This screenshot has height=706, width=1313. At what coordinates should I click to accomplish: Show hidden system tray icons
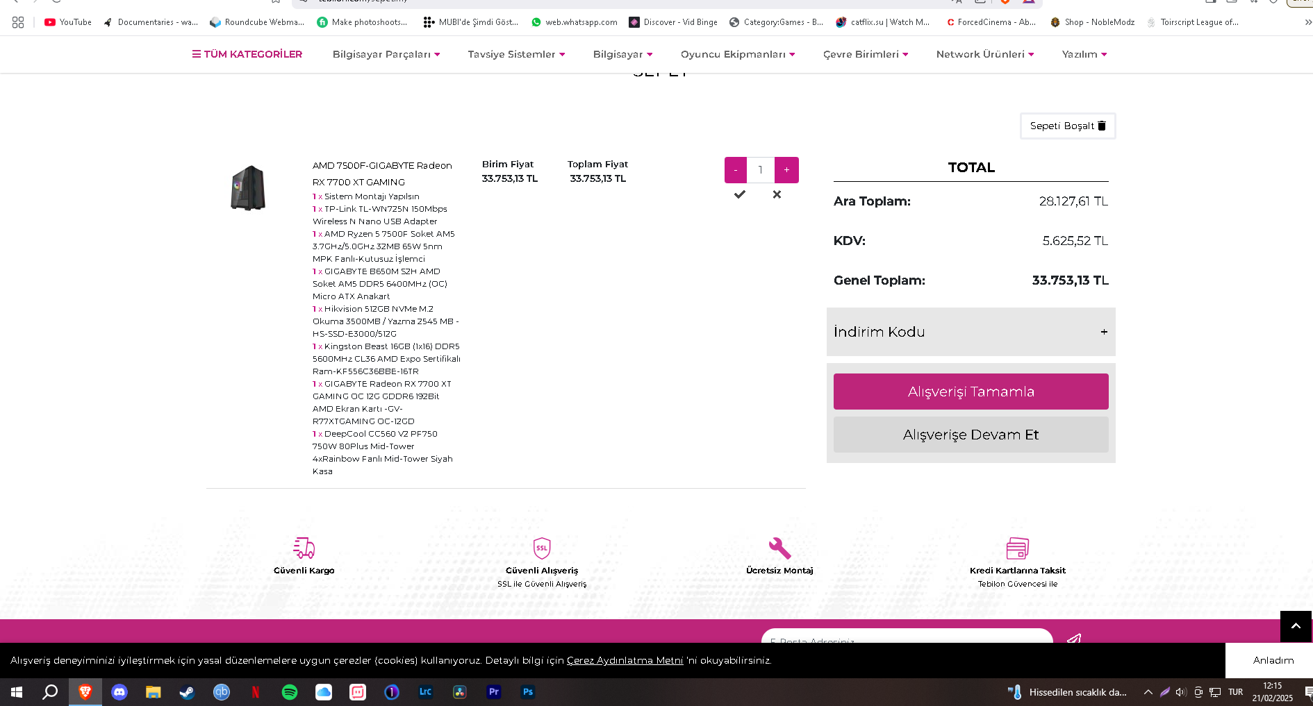[x=1148, y=692]
